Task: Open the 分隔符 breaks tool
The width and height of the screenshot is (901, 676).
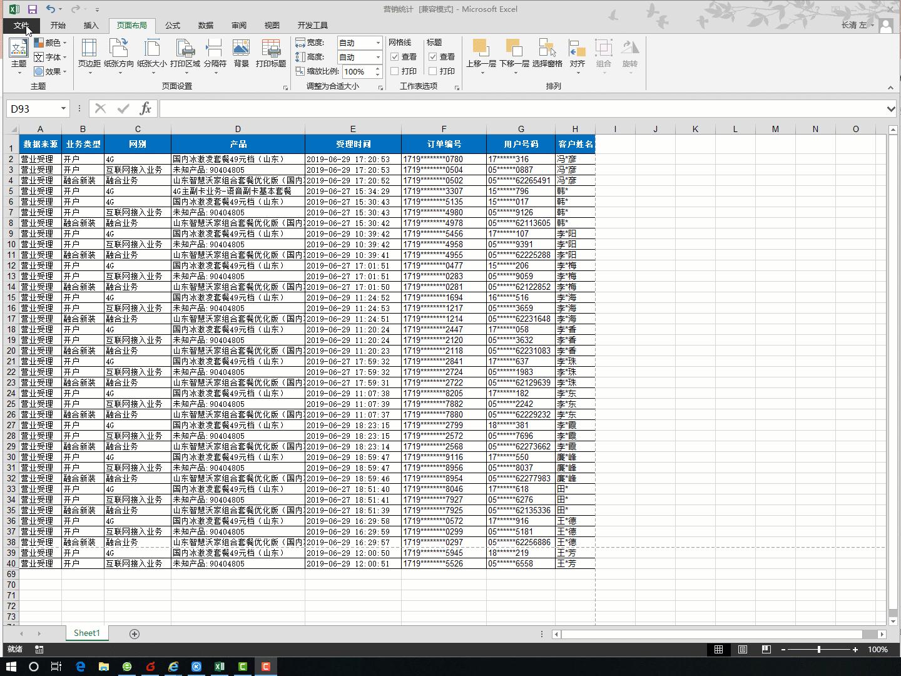Action: click(215, 53)
